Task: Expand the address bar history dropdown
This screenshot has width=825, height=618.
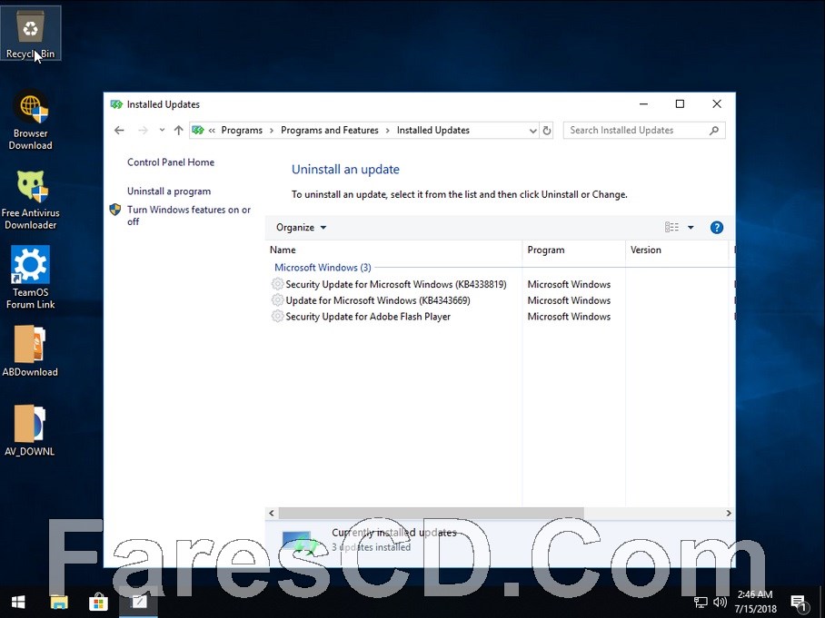Action: click(533, 131)
